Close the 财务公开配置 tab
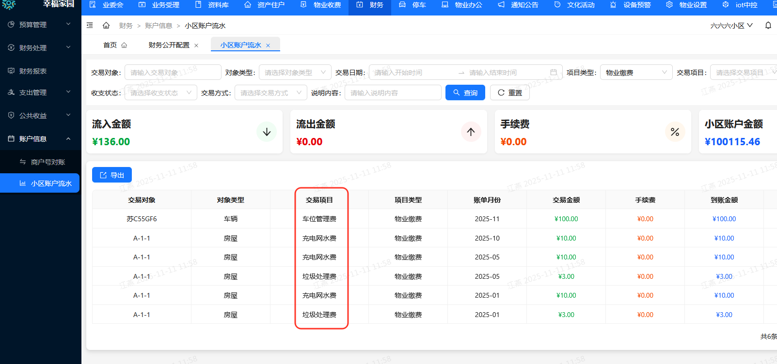Screen dimensions: 777x364 [x=196, y=45]
